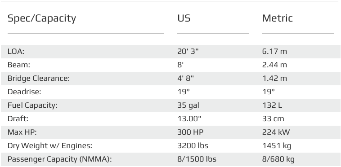Select the Dry Weight w/ Engines label

coord(50,146)
